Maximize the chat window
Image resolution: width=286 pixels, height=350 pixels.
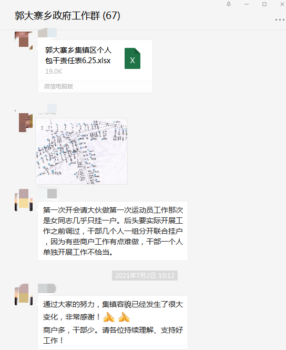[264, 4]
